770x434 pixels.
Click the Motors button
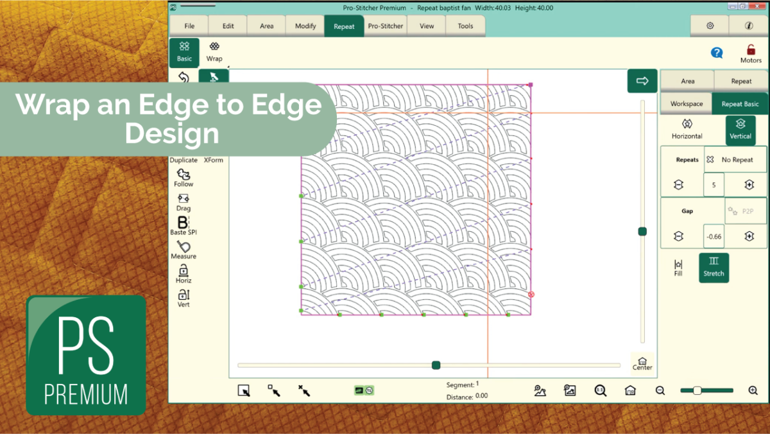pyautogui.click(x=750, y=53)
